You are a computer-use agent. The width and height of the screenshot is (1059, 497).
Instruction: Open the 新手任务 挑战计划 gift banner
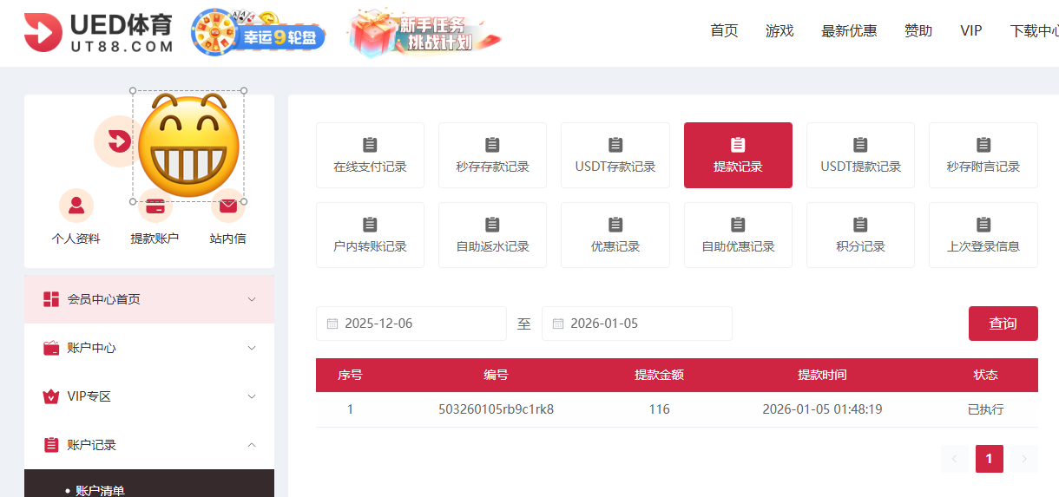[424, 33]
